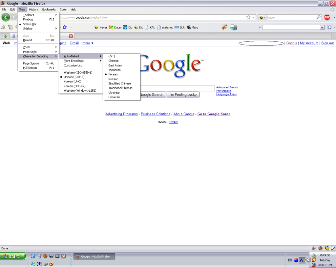Click the Sign out link

pos(327,43)
